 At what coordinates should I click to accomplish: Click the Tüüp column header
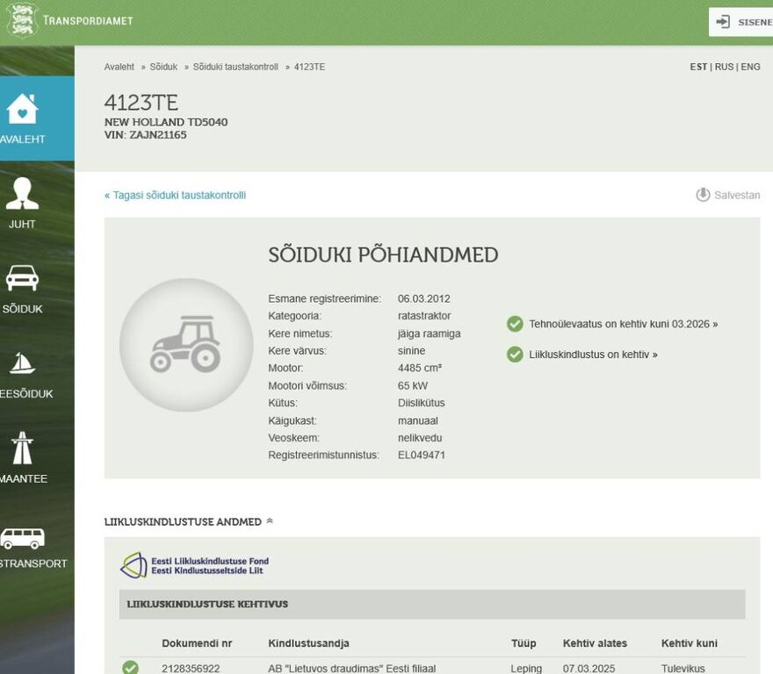[x=524, y=643]
